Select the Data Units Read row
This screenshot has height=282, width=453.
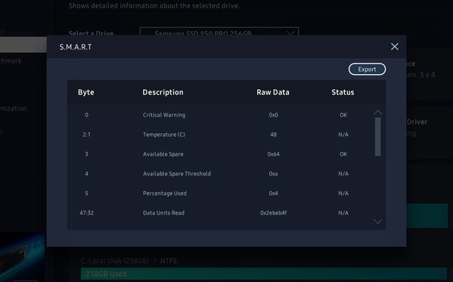[219, 213]
